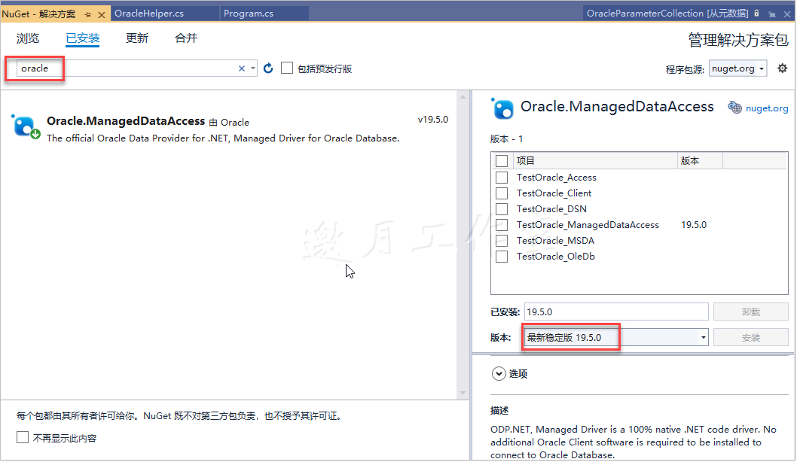Open NuGet settings via the gear icon

pos(783,68)
